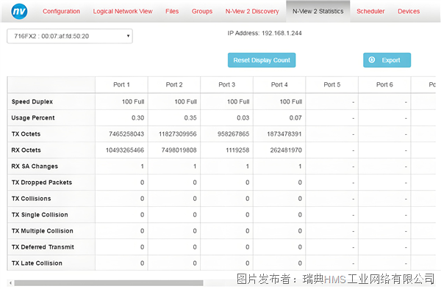
Task: Open the Files tab
Action: 172,11
